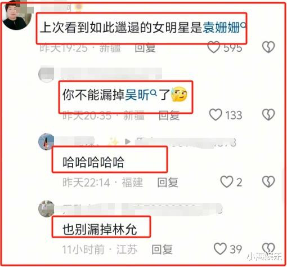Like the 也别漏掉林允 reply
The width and height of the screenshot is (287, 267).
point(220,248)
